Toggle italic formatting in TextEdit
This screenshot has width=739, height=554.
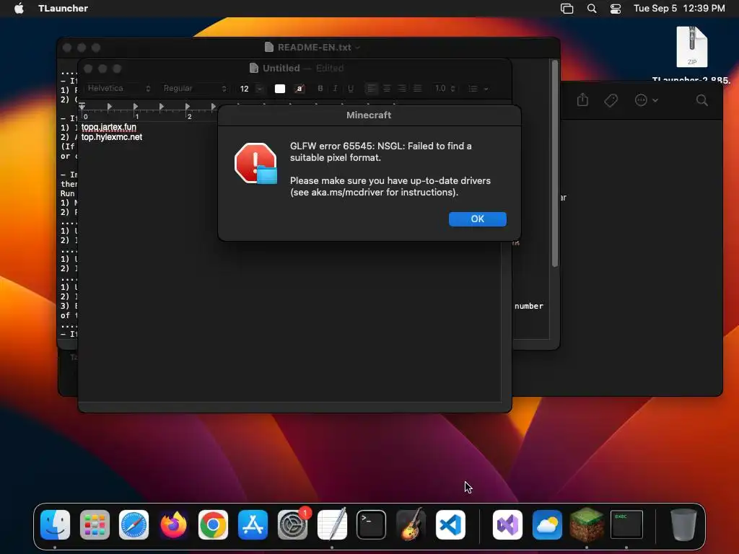335,89
